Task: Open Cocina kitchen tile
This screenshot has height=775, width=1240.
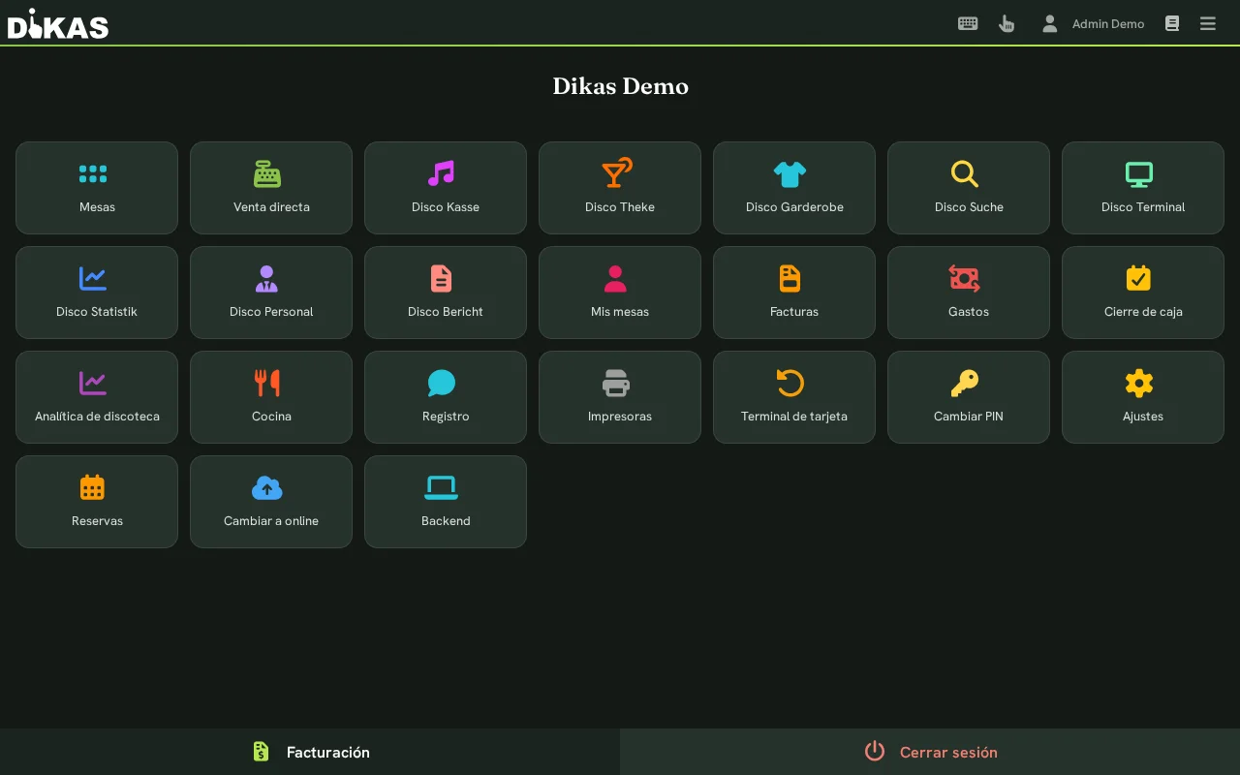Action: (x=271, y=397)
